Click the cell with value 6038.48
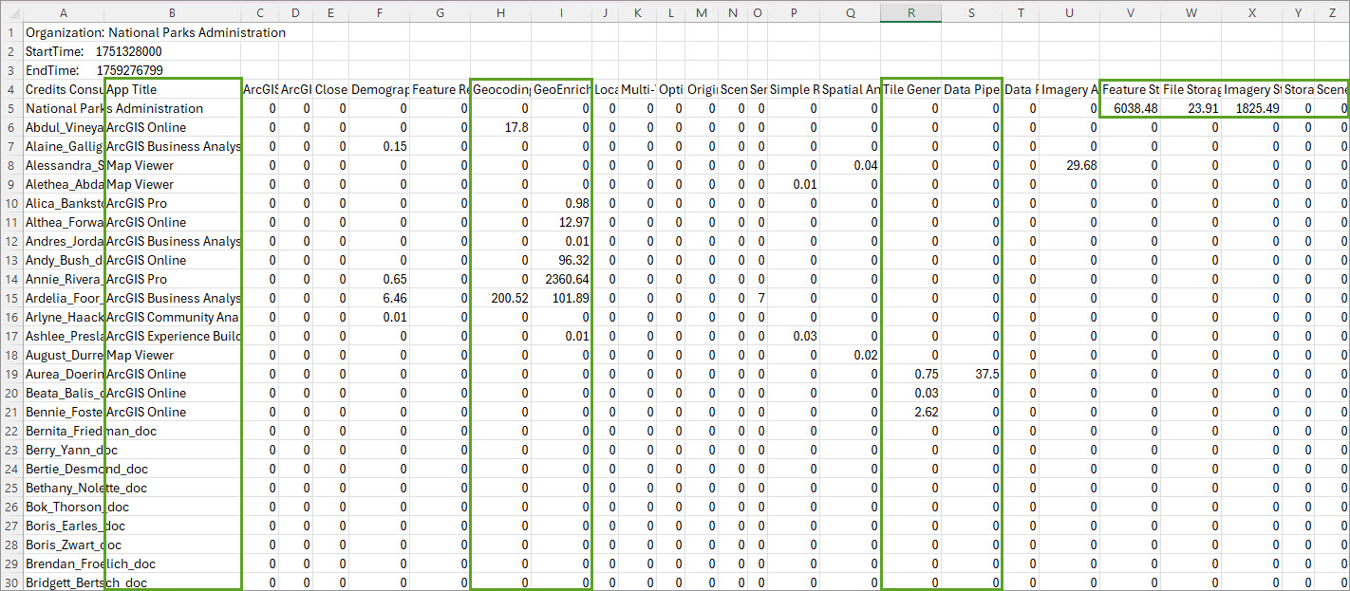This screenshot has height=591, width=1350. [1130, 108]
